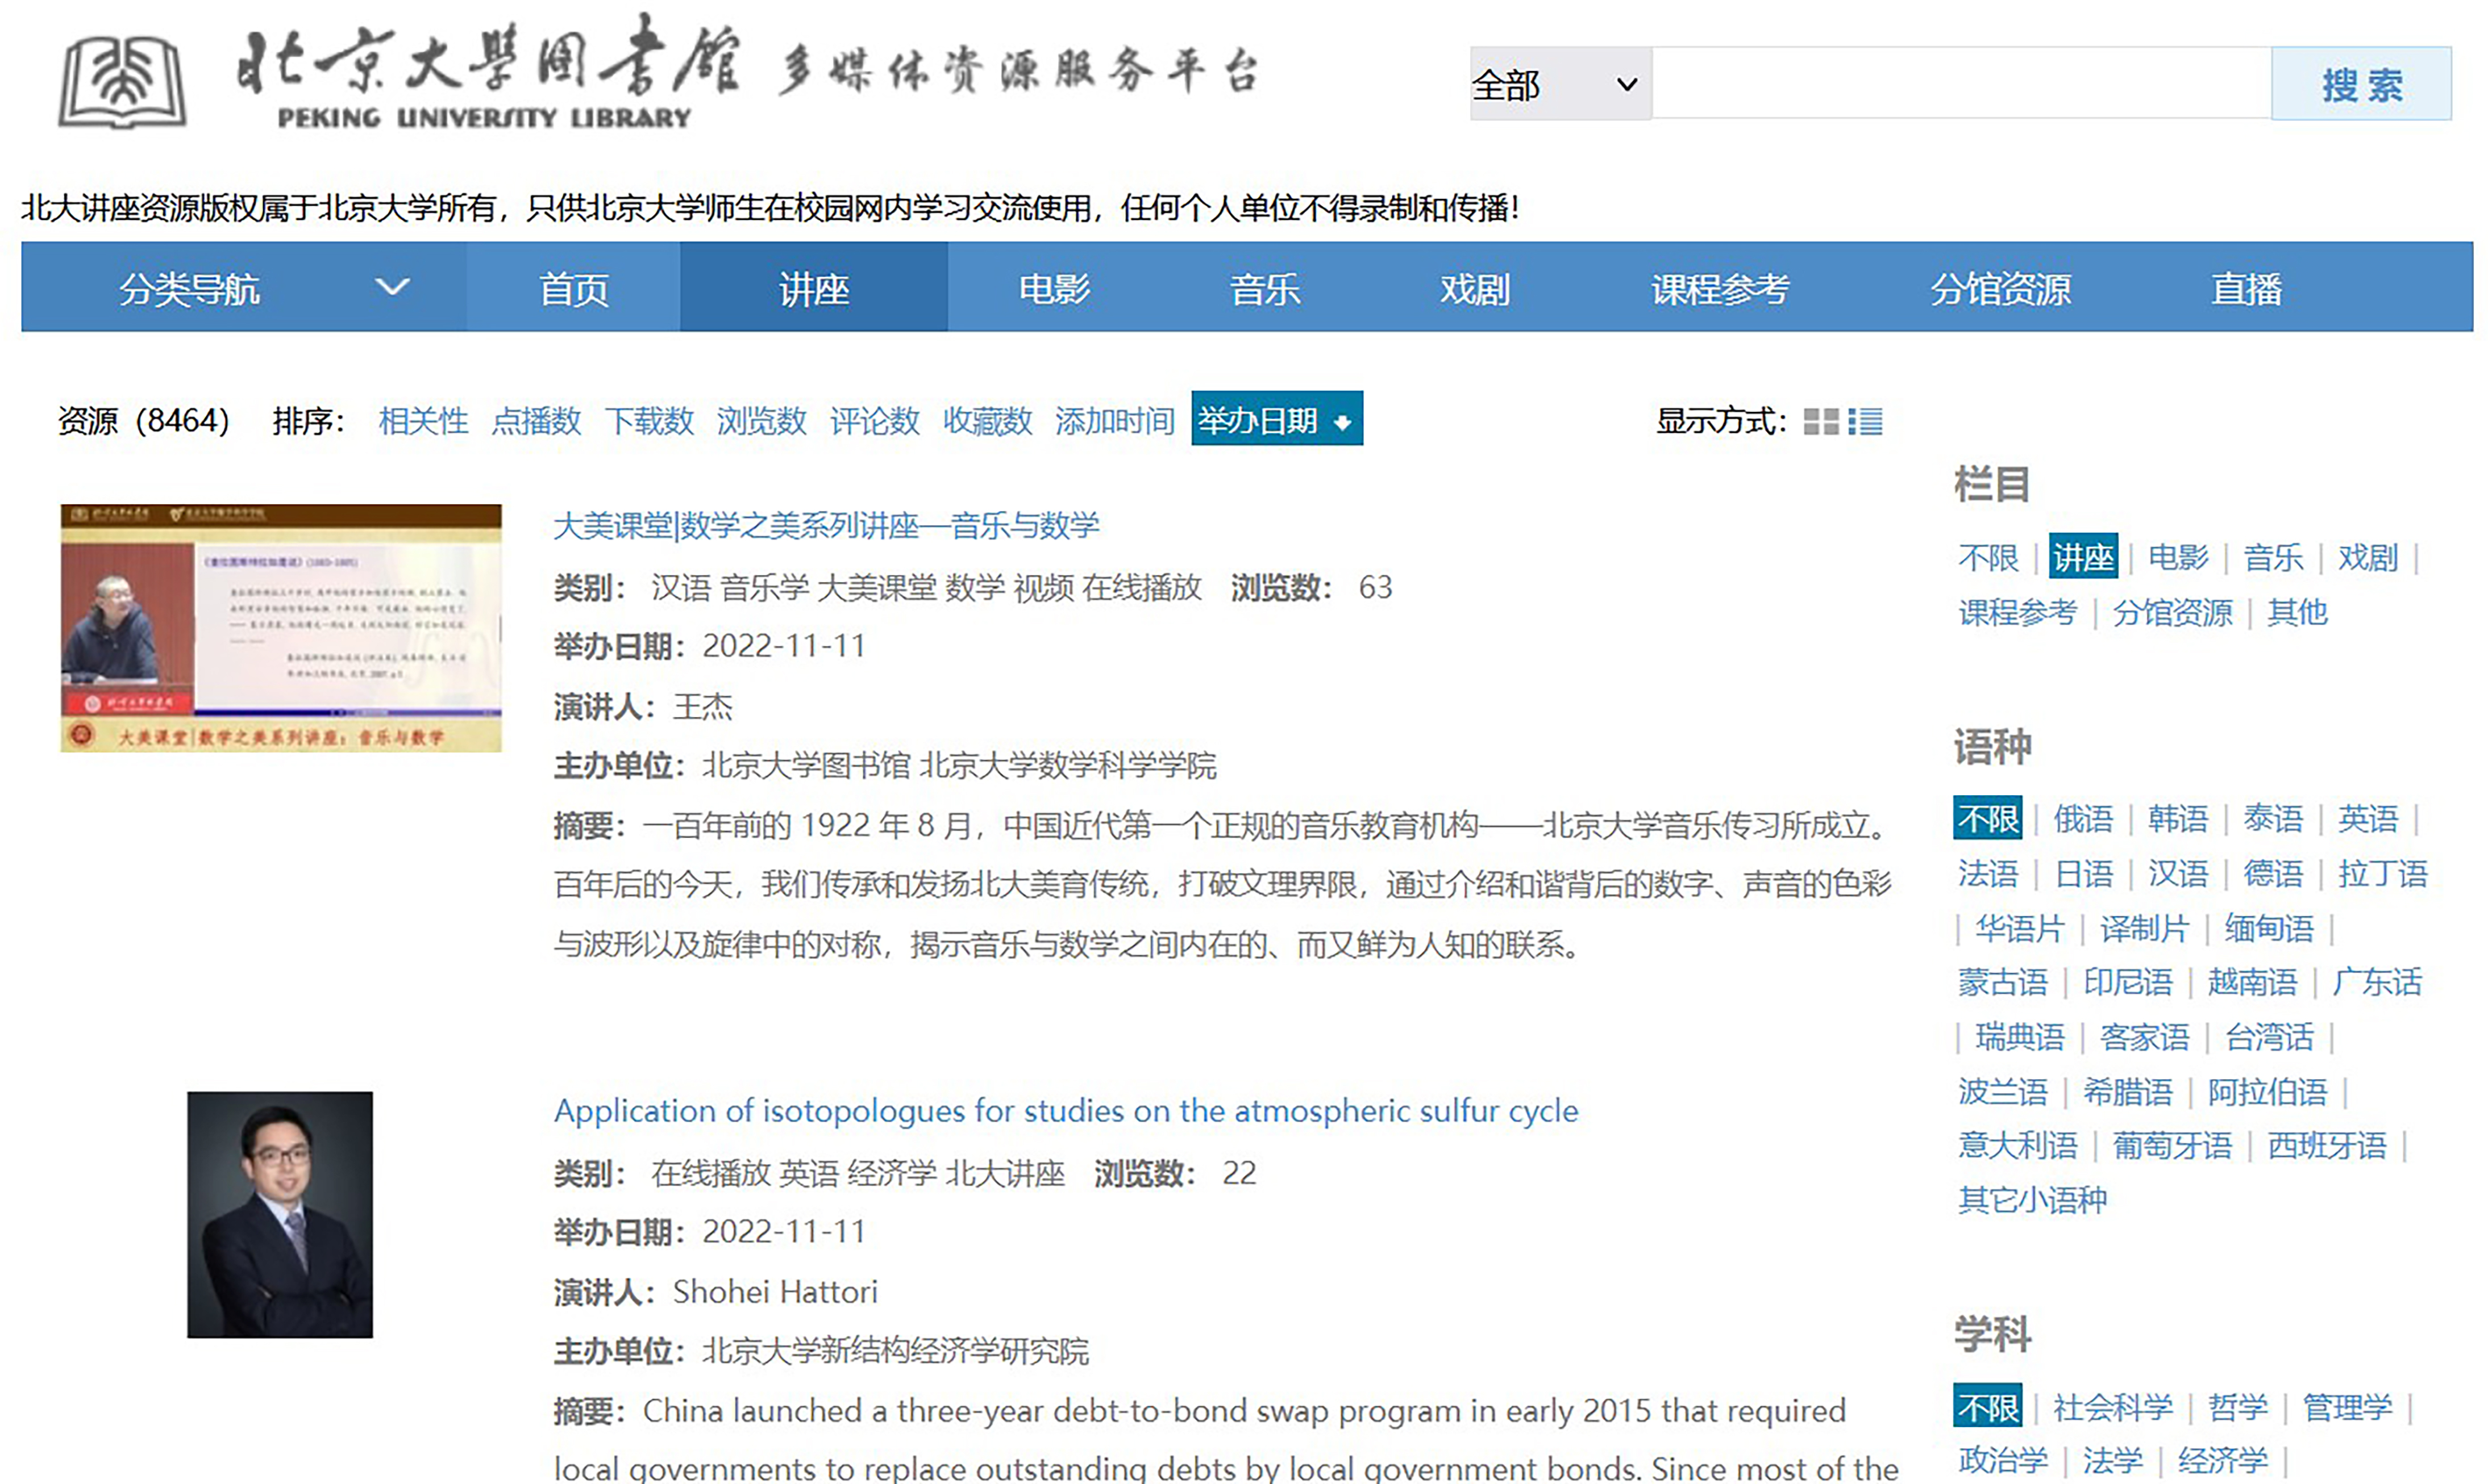The height and width of the screenshot is (1484, 2488).
Task: Sort results by 浏览数
Action: click(x=762, y=420)
